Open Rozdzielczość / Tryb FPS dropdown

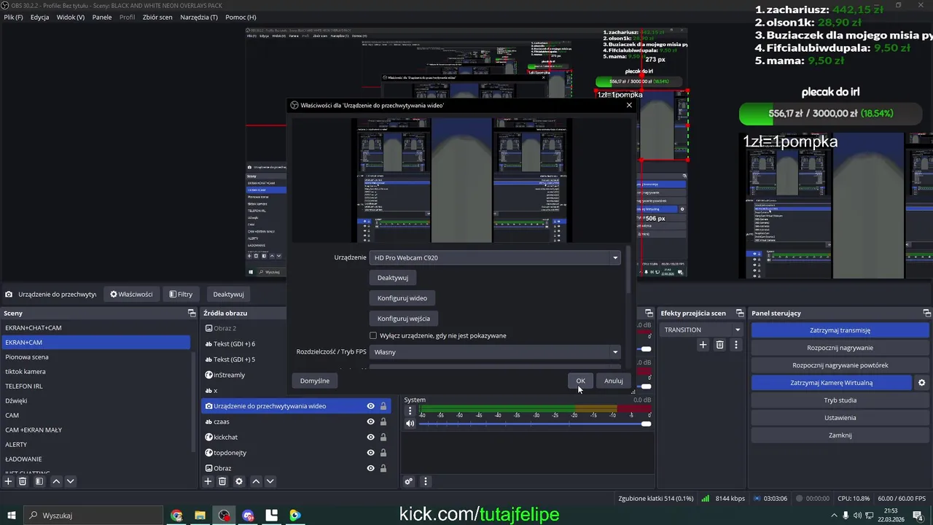(495, 352)
